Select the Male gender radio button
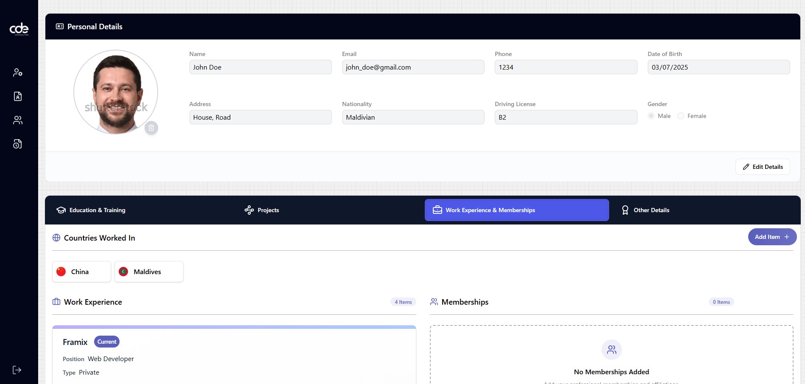The image size is (805, 384). tap(651, 116)
